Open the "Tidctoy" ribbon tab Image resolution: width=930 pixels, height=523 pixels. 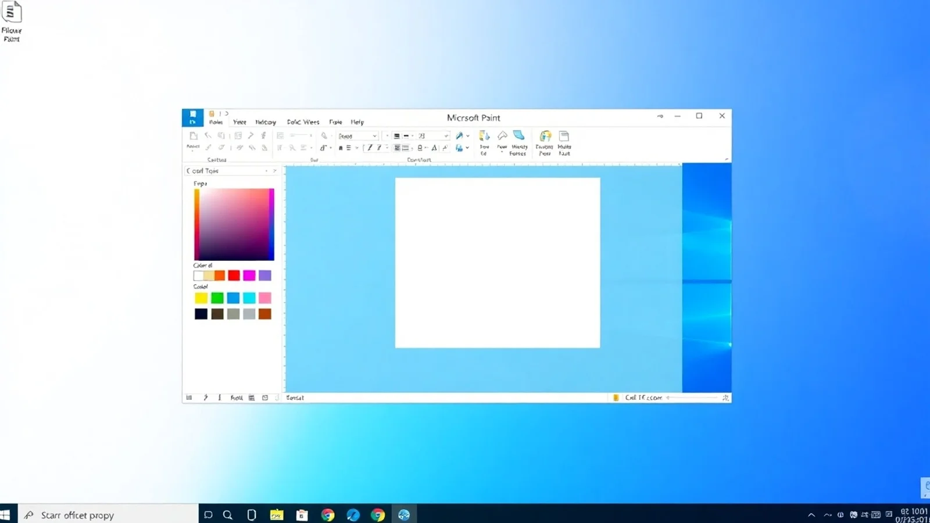(x=266, y=122)
